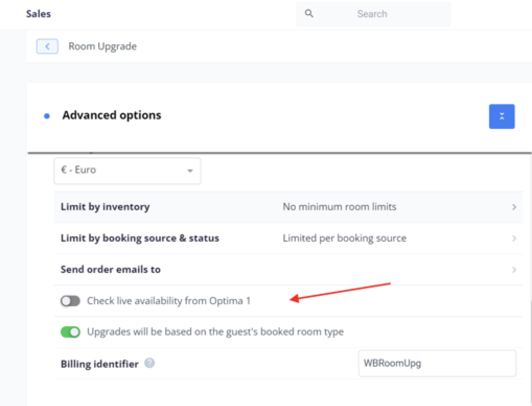Collapse the Advanced options section

click(502, 116)
